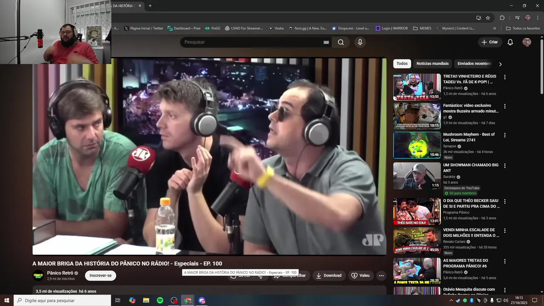Open Spotify from the taskbar

pyautogui.click(x=160, y=300)
